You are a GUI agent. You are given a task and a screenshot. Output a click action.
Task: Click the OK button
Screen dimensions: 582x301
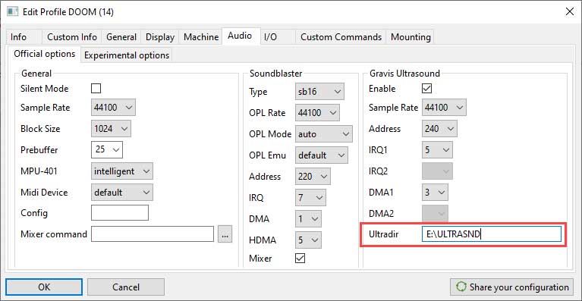coord(44,287)
